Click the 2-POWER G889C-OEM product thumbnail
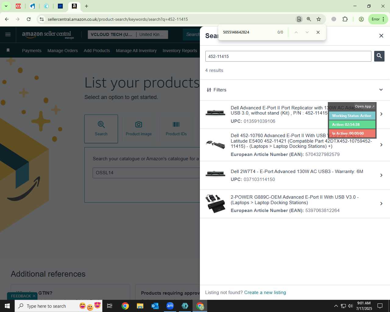The image size is (390, 312). 215,204
